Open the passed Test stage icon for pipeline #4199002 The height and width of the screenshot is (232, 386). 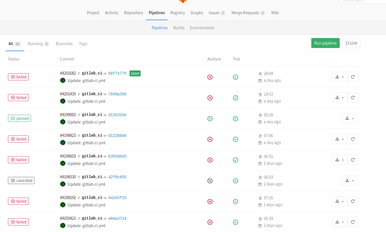(x=235, y=118)
